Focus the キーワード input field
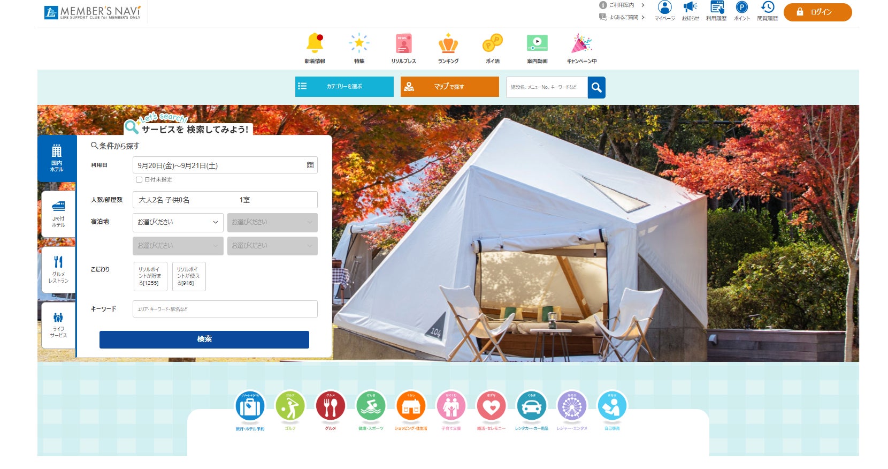The width and height of the screenshot is (888, 469). [x=225, y=309]
